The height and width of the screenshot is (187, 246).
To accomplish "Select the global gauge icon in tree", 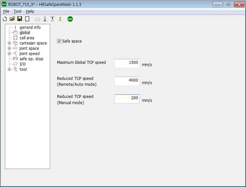I will point(15,32).
